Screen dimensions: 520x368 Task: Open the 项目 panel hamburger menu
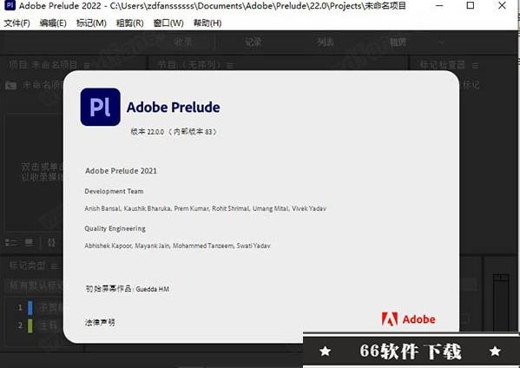87,66
